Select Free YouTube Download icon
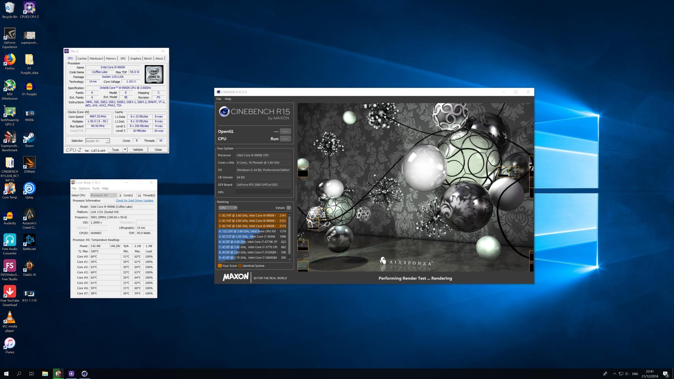The height and width of the screenshot is (379, 674). (x=10, y=296)
